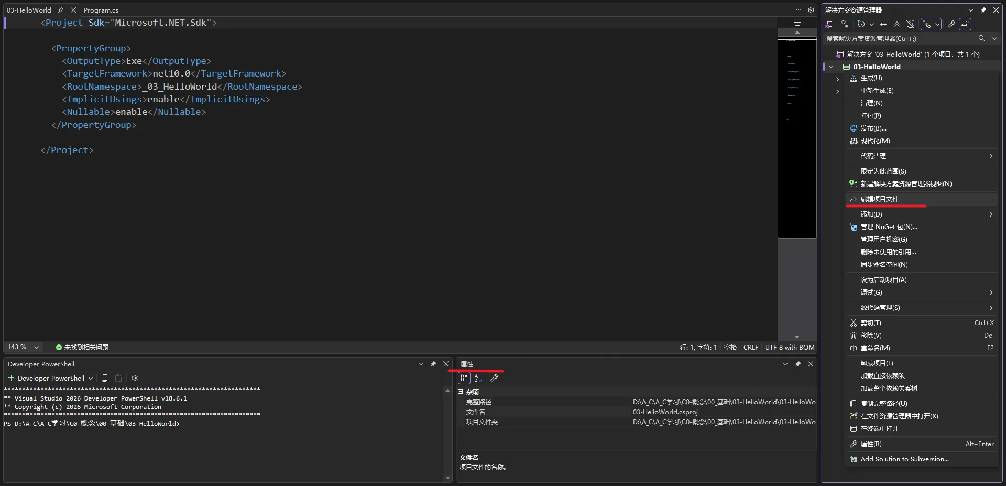Choose 在文件资源管理器中打开(X) entry
Image resolution: width=1006 pixels, height=486 pixels.
921,416
